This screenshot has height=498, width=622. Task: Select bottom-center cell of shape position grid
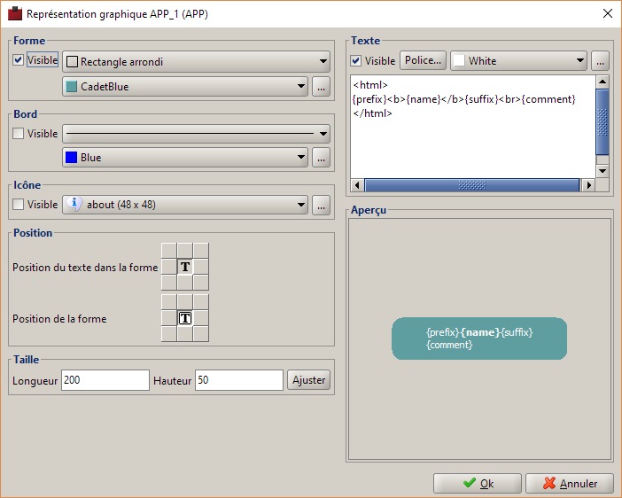(x=185, y=334)
